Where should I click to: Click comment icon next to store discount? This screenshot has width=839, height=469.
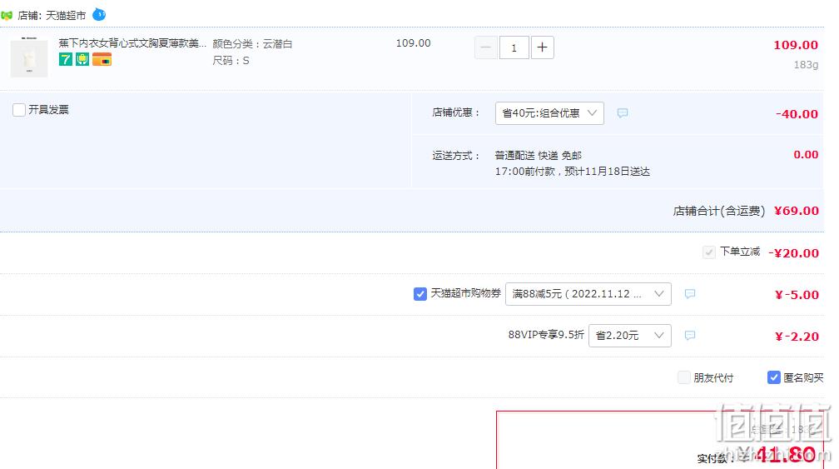(623, 113)
